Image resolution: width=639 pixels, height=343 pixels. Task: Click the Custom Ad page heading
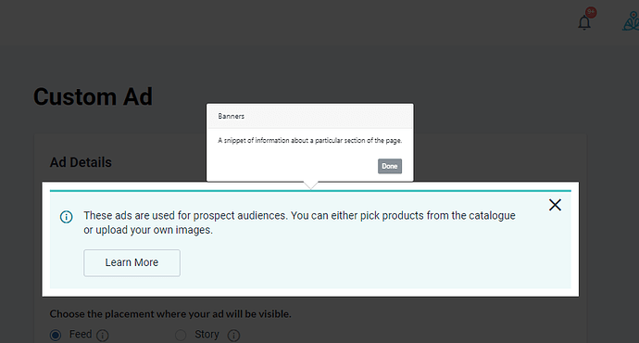(93, 97)
